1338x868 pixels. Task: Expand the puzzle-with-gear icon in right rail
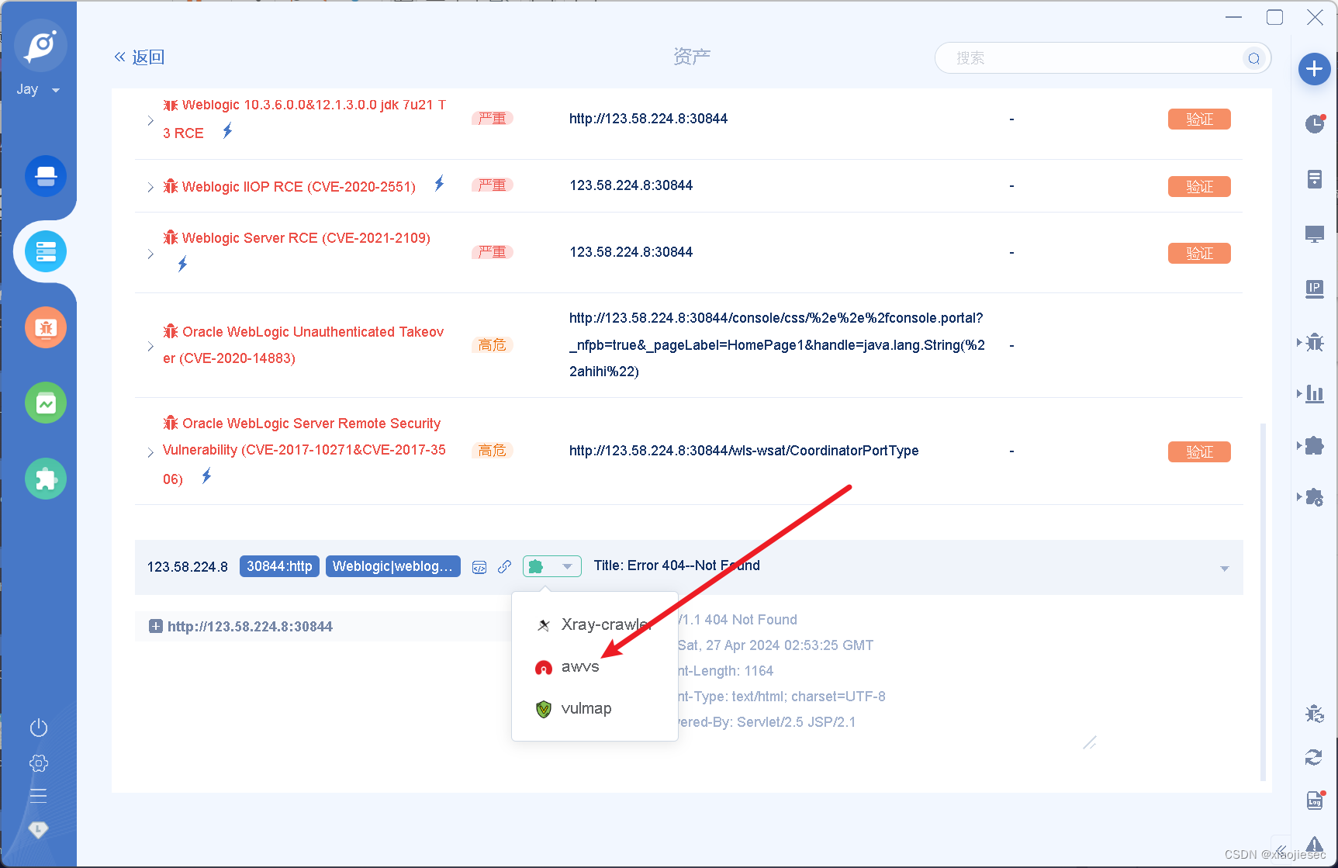click(x=1312, y=497)
